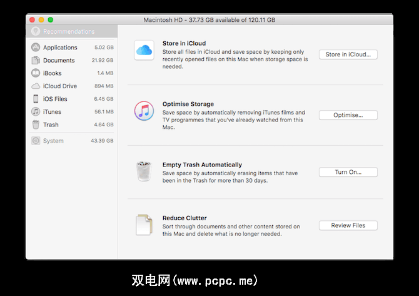Click the iOS Files phone icon

[36, 99]
